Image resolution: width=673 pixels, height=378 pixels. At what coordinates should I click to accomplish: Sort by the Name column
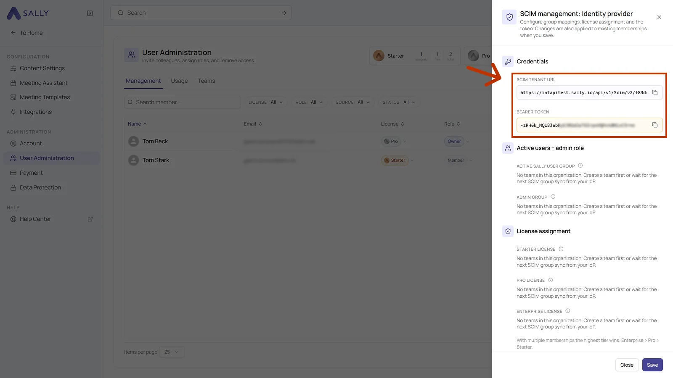pyautogui.click(x=137, y=124)
